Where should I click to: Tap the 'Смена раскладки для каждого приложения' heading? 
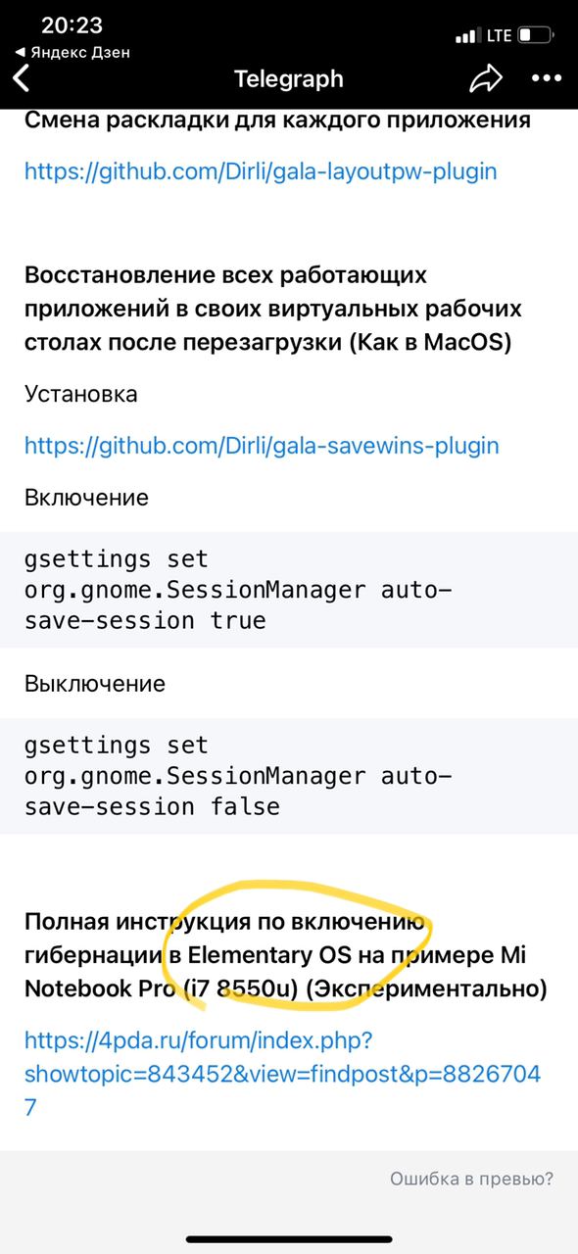pyautogui.click(x=277, y=121)
